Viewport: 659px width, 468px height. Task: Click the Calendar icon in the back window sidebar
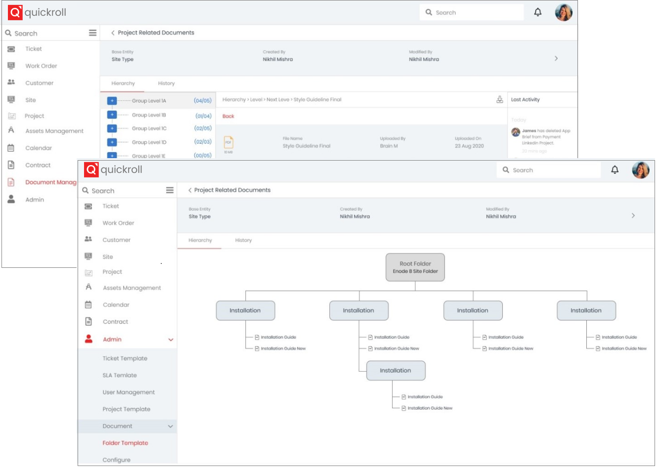coord(11,148)
